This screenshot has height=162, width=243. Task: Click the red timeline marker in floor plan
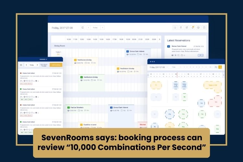point(177,75)
